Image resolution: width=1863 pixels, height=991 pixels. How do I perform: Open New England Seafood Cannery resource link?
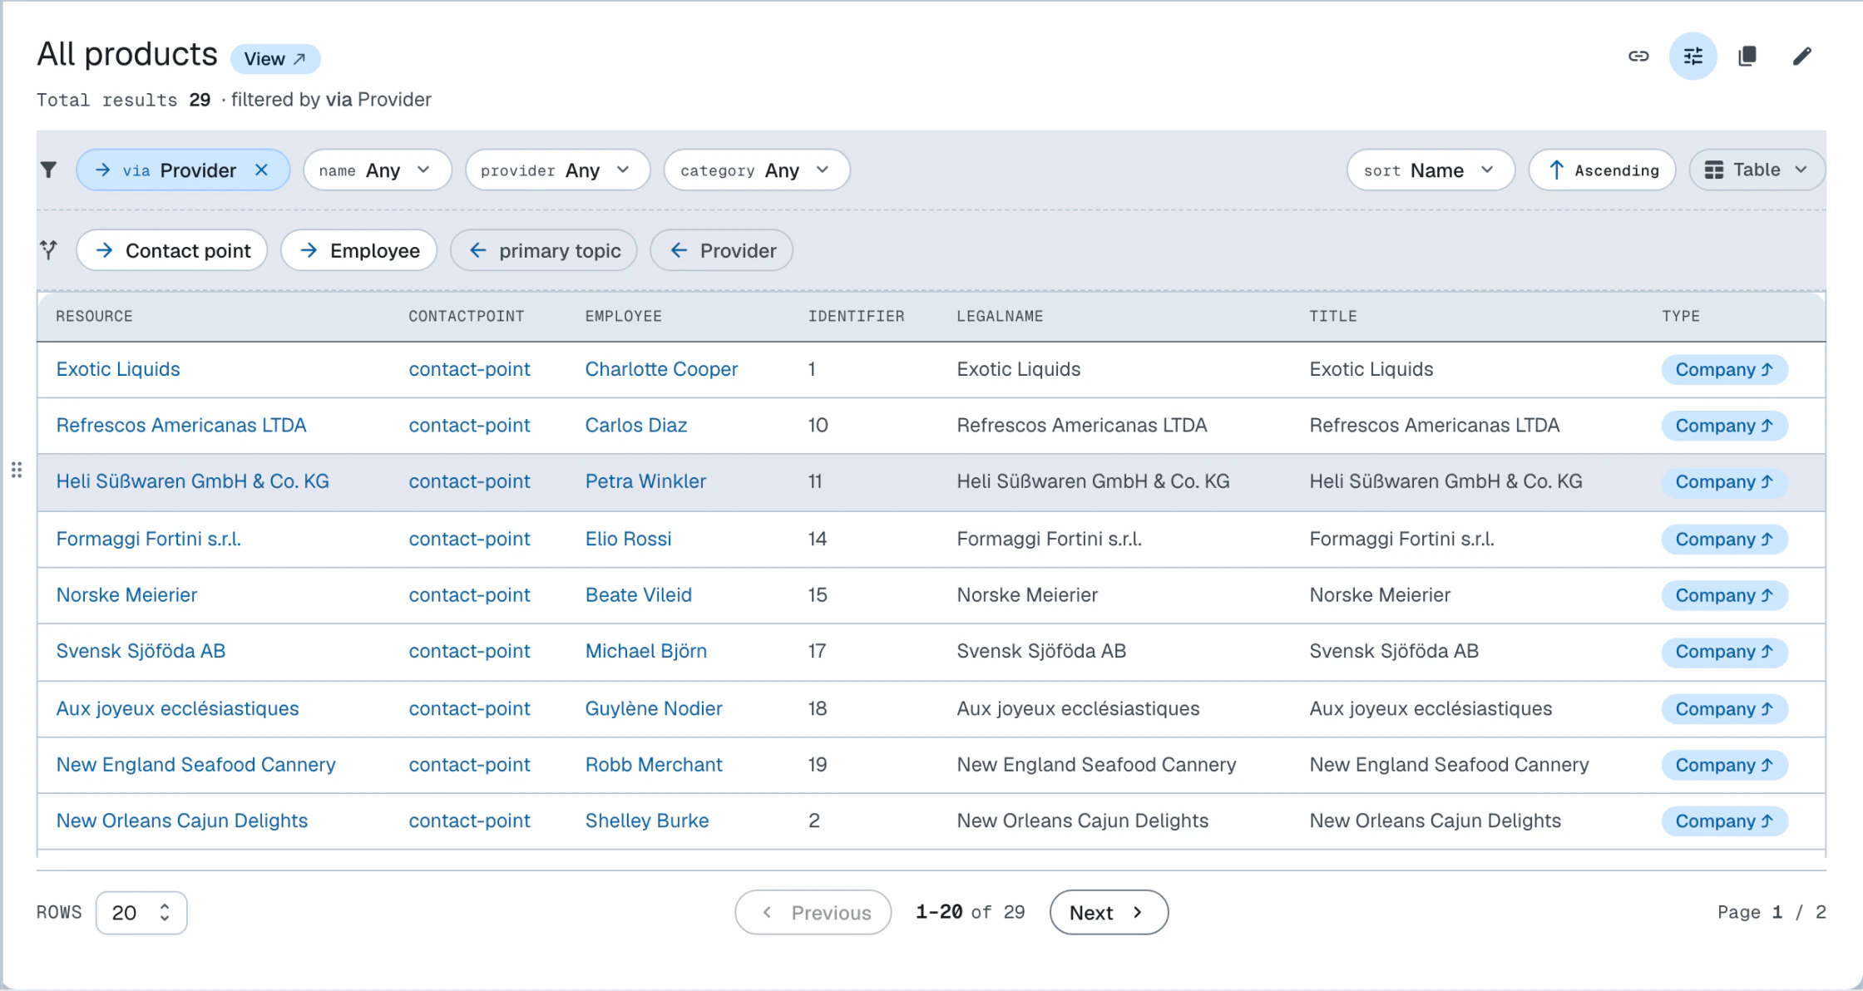[x=196, y=764]
